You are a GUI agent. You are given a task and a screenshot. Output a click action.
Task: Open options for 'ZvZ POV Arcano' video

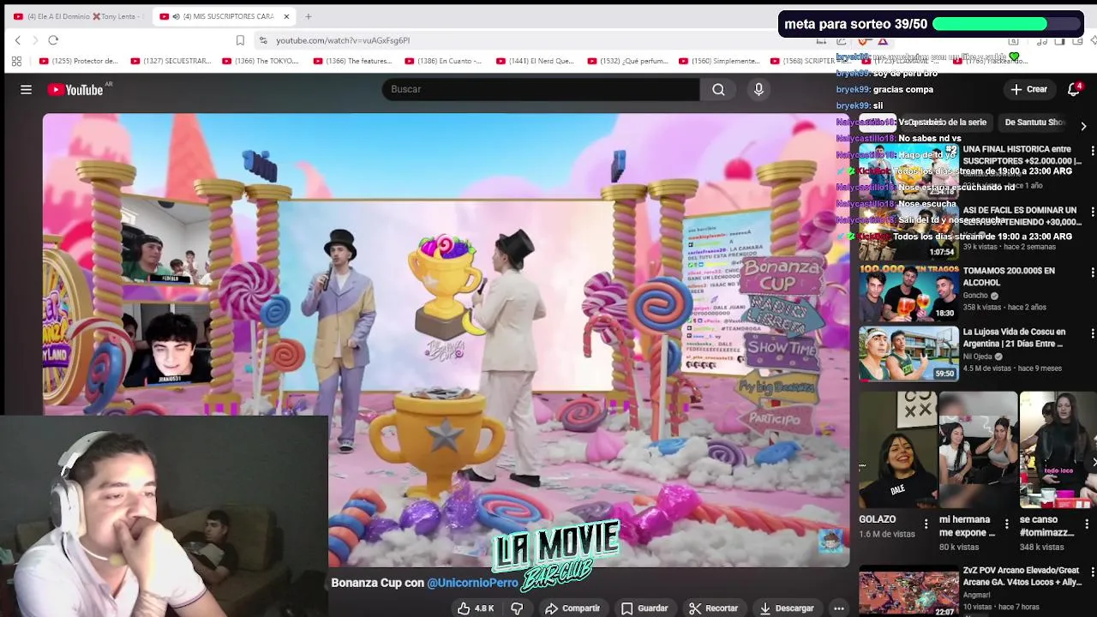[x=1092, y=573]
